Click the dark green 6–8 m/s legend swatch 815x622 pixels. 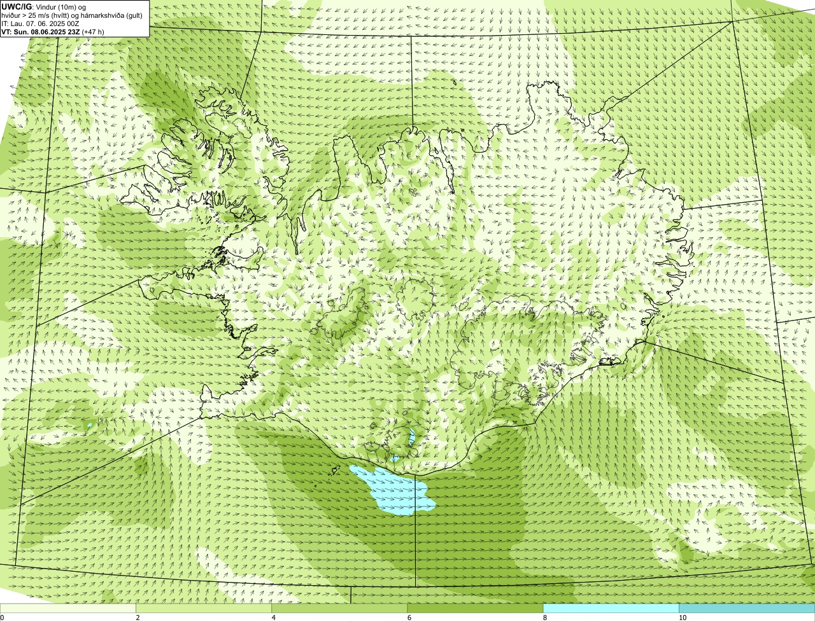[x=475, y=609]
